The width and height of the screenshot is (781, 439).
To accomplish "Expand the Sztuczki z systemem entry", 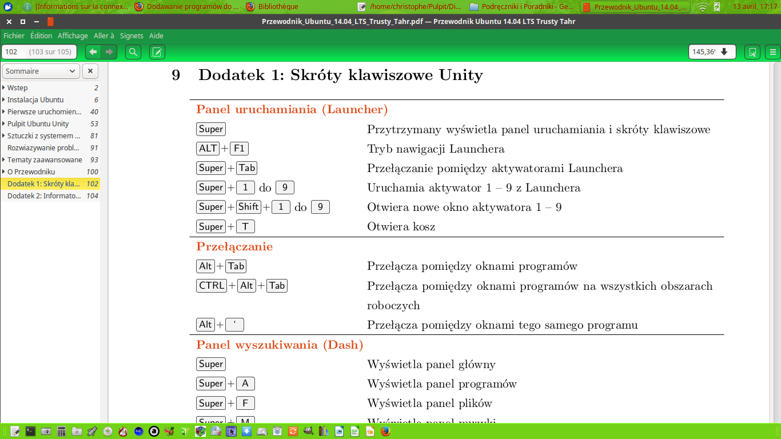I will pyautogui.click(x=4, y=135).
